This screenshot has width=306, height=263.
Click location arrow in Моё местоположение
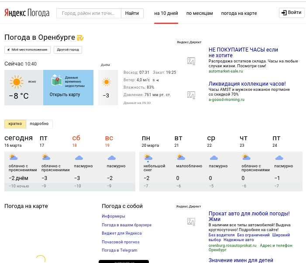(8, 50)
